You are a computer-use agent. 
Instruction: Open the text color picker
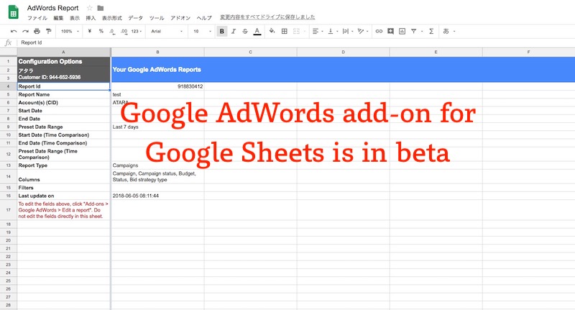tap(257, 32)
